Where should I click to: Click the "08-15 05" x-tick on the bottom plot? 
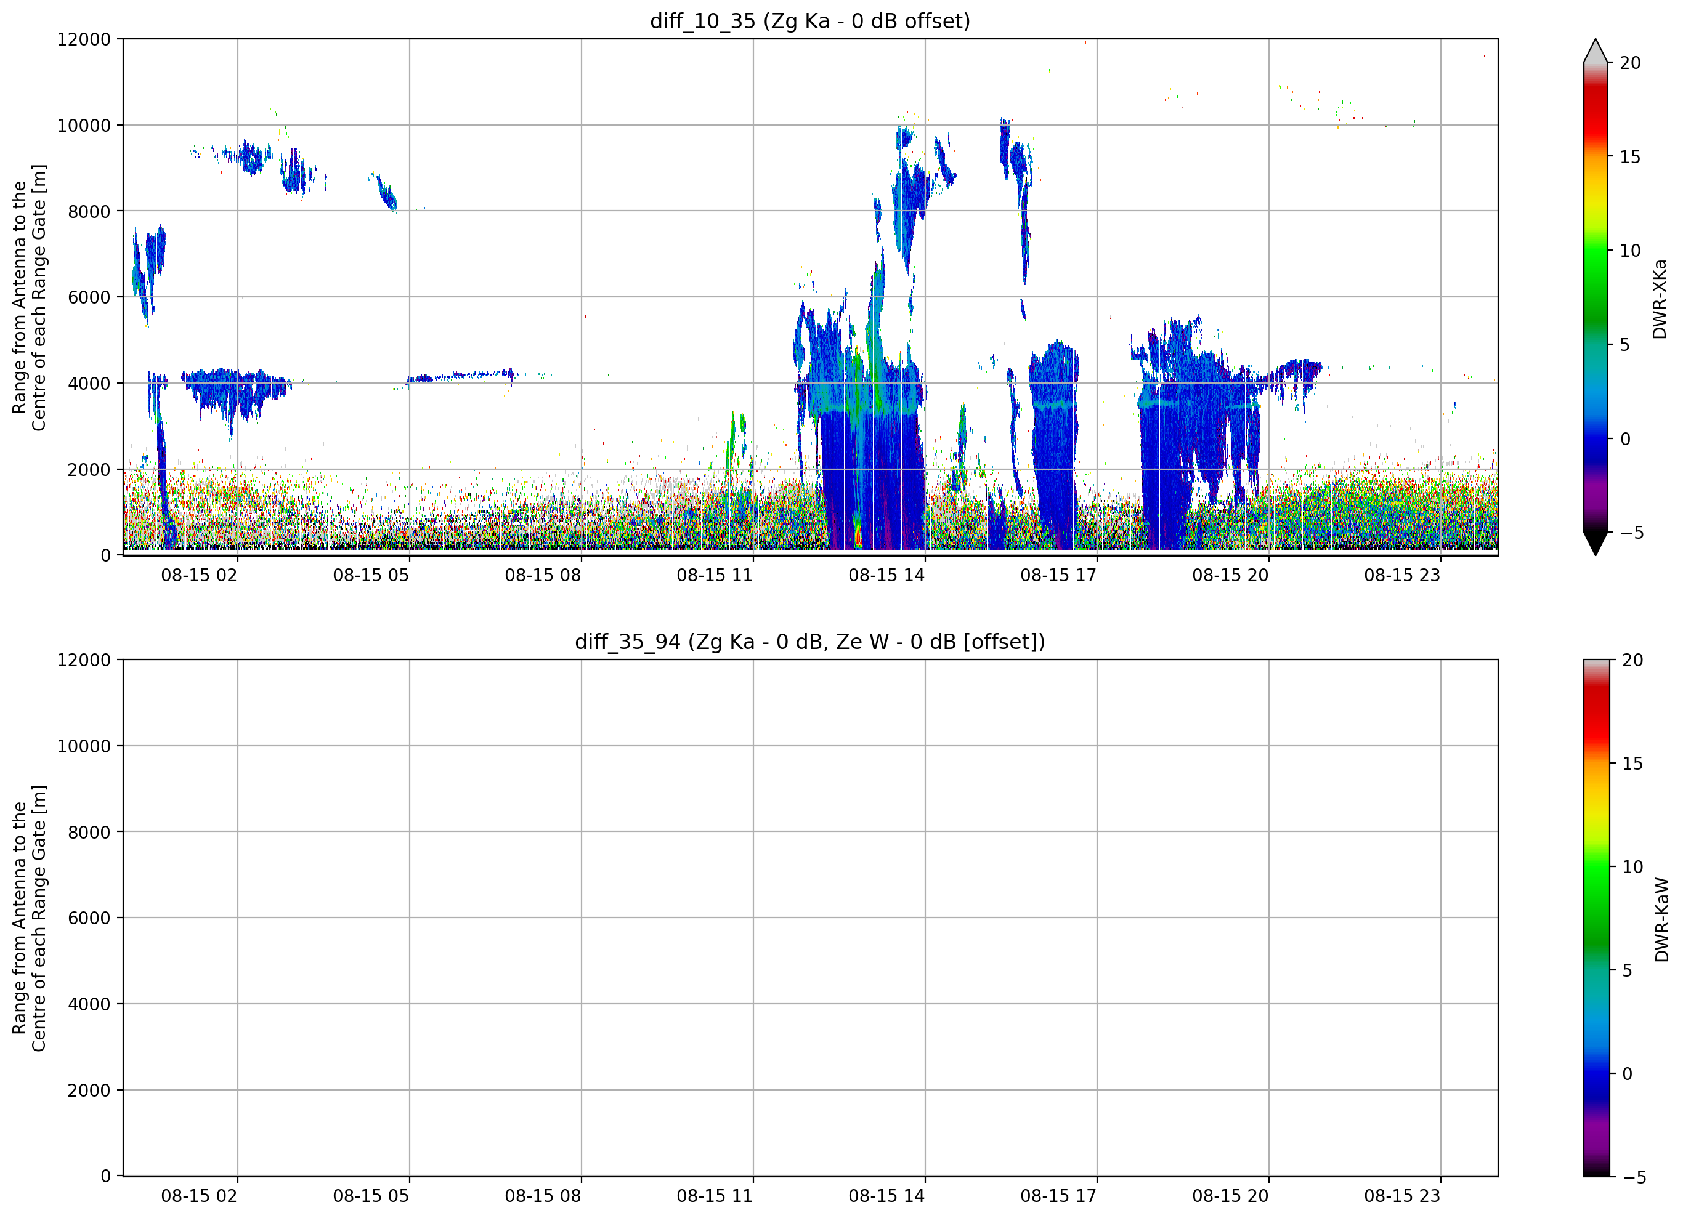coord(371,1196)
